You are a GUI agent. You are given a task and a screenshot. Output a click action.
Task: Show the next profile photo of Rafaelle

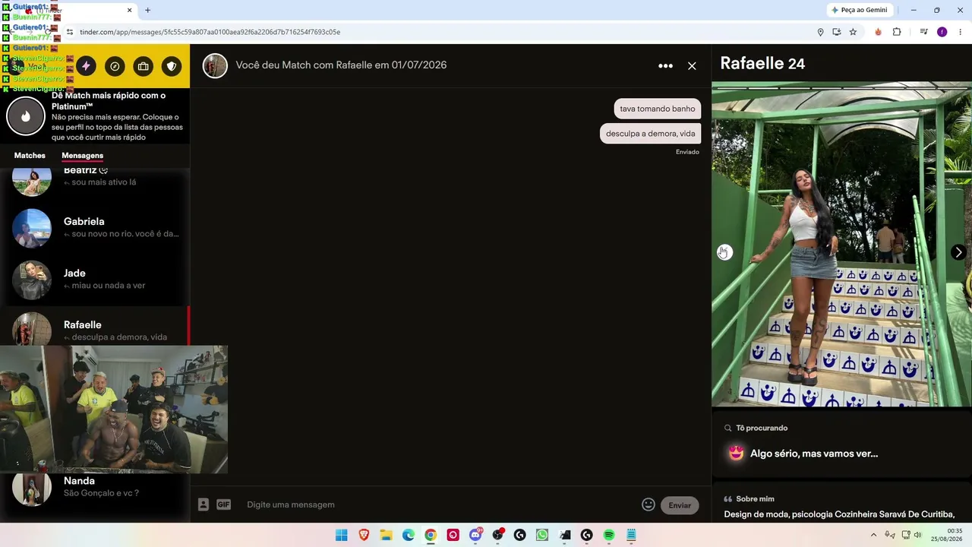[958, 252]
